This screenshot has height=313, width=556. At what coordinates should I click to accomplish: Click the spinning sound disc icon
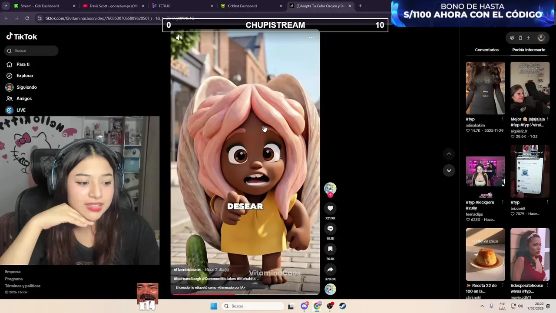330,289
